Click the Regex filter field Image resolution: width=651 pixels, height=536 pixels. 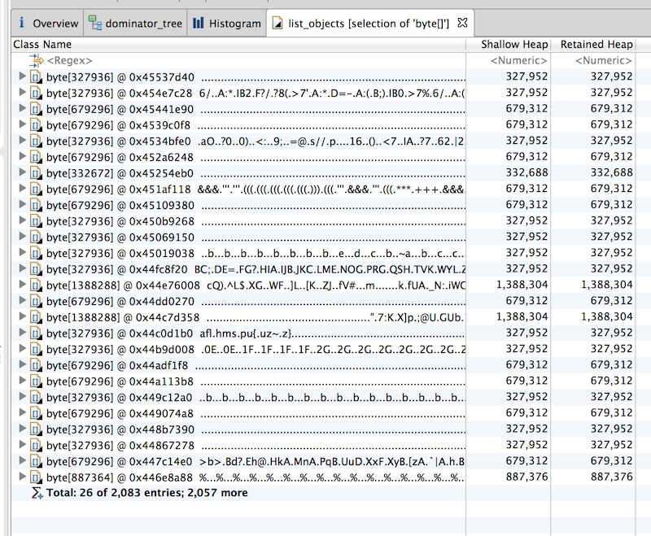point(70,60)
